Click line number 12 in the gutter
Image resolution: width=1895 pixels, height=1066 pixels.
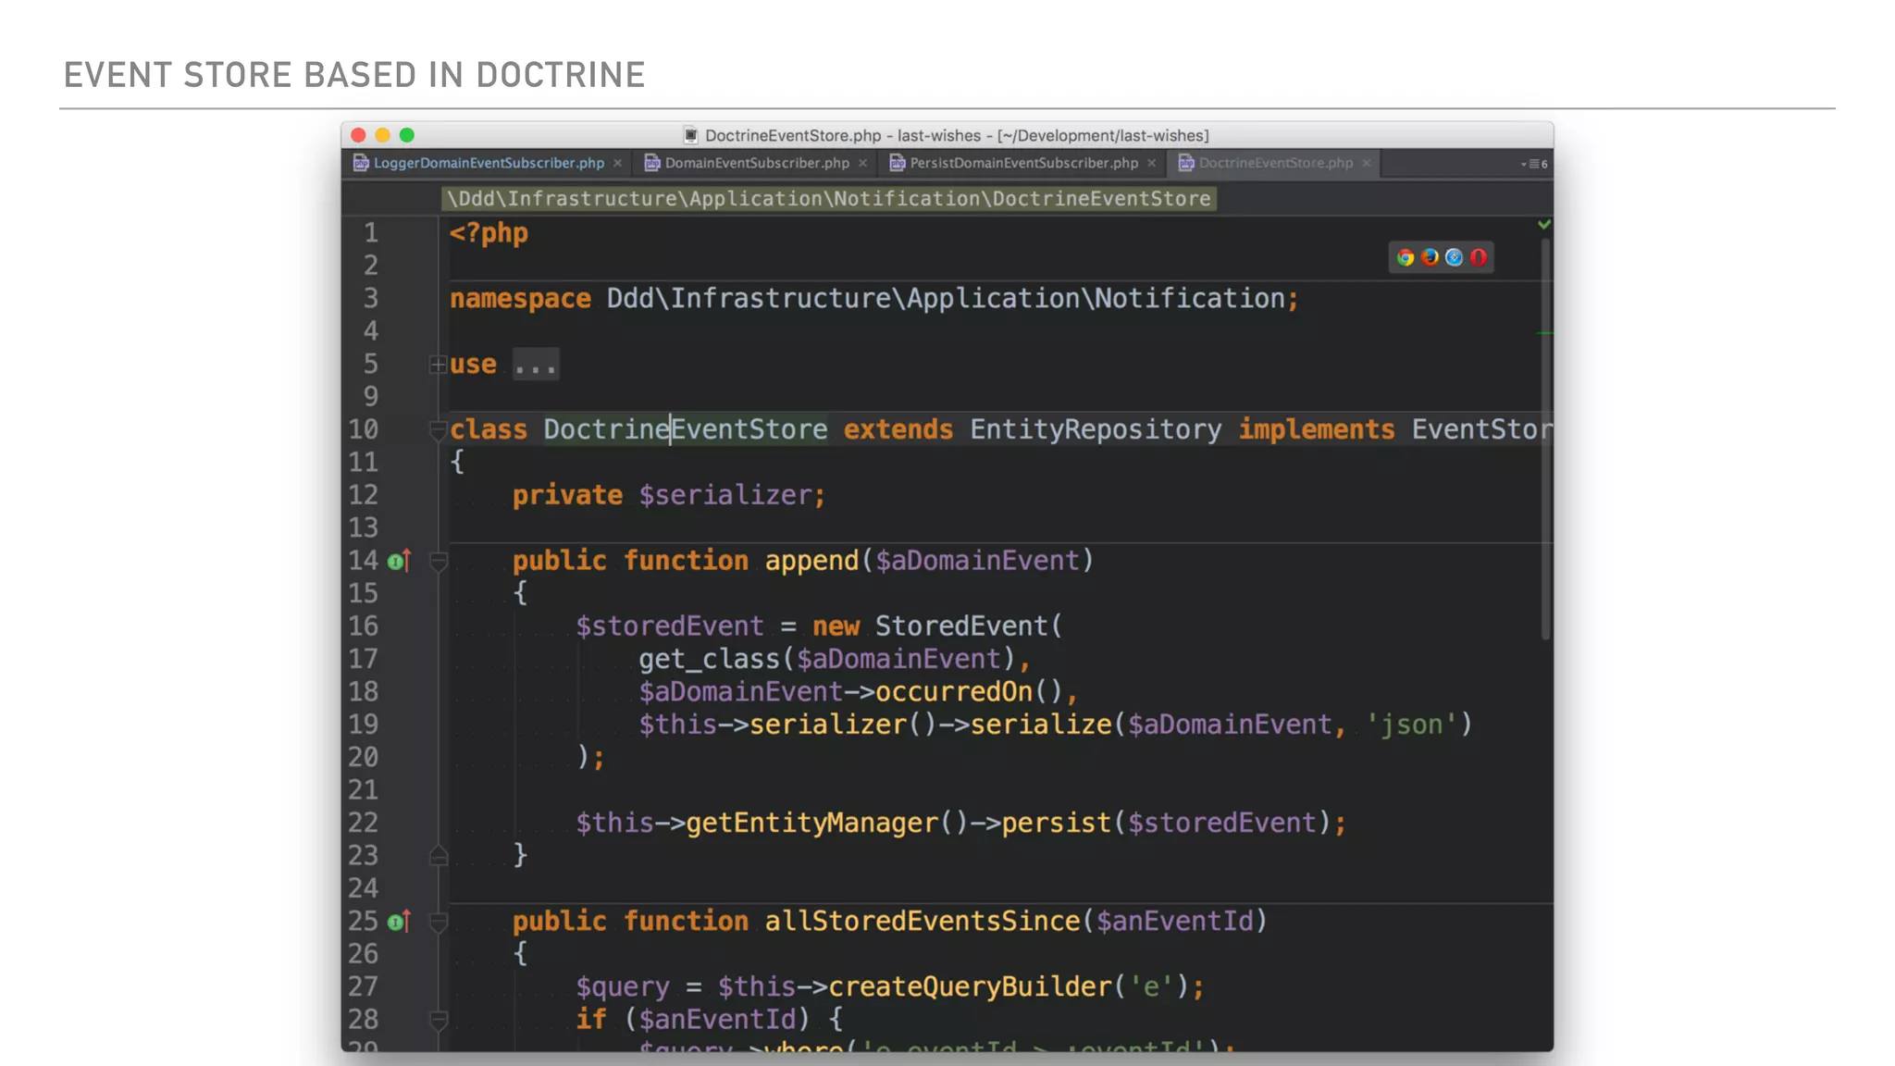coord(363,495)
